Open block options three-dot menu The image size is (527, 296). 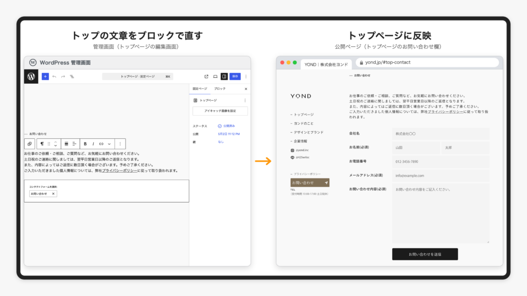[120, 144]
